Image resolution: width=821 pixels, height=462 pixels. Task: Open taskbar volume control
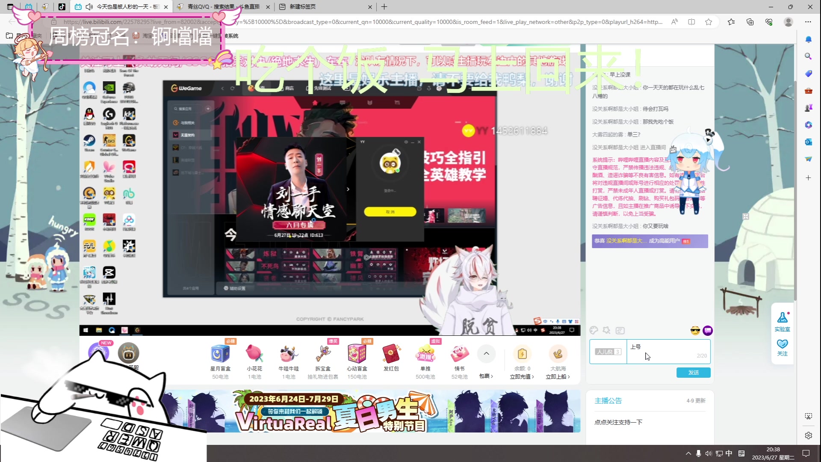[x=709, y=453]
